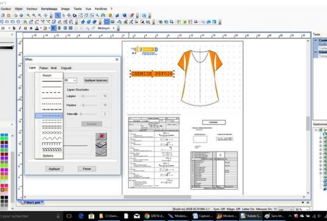Click the blue globe icon in top toolbar
The width and height of the screenshot is (327, 221).
[x=21, y=15]
